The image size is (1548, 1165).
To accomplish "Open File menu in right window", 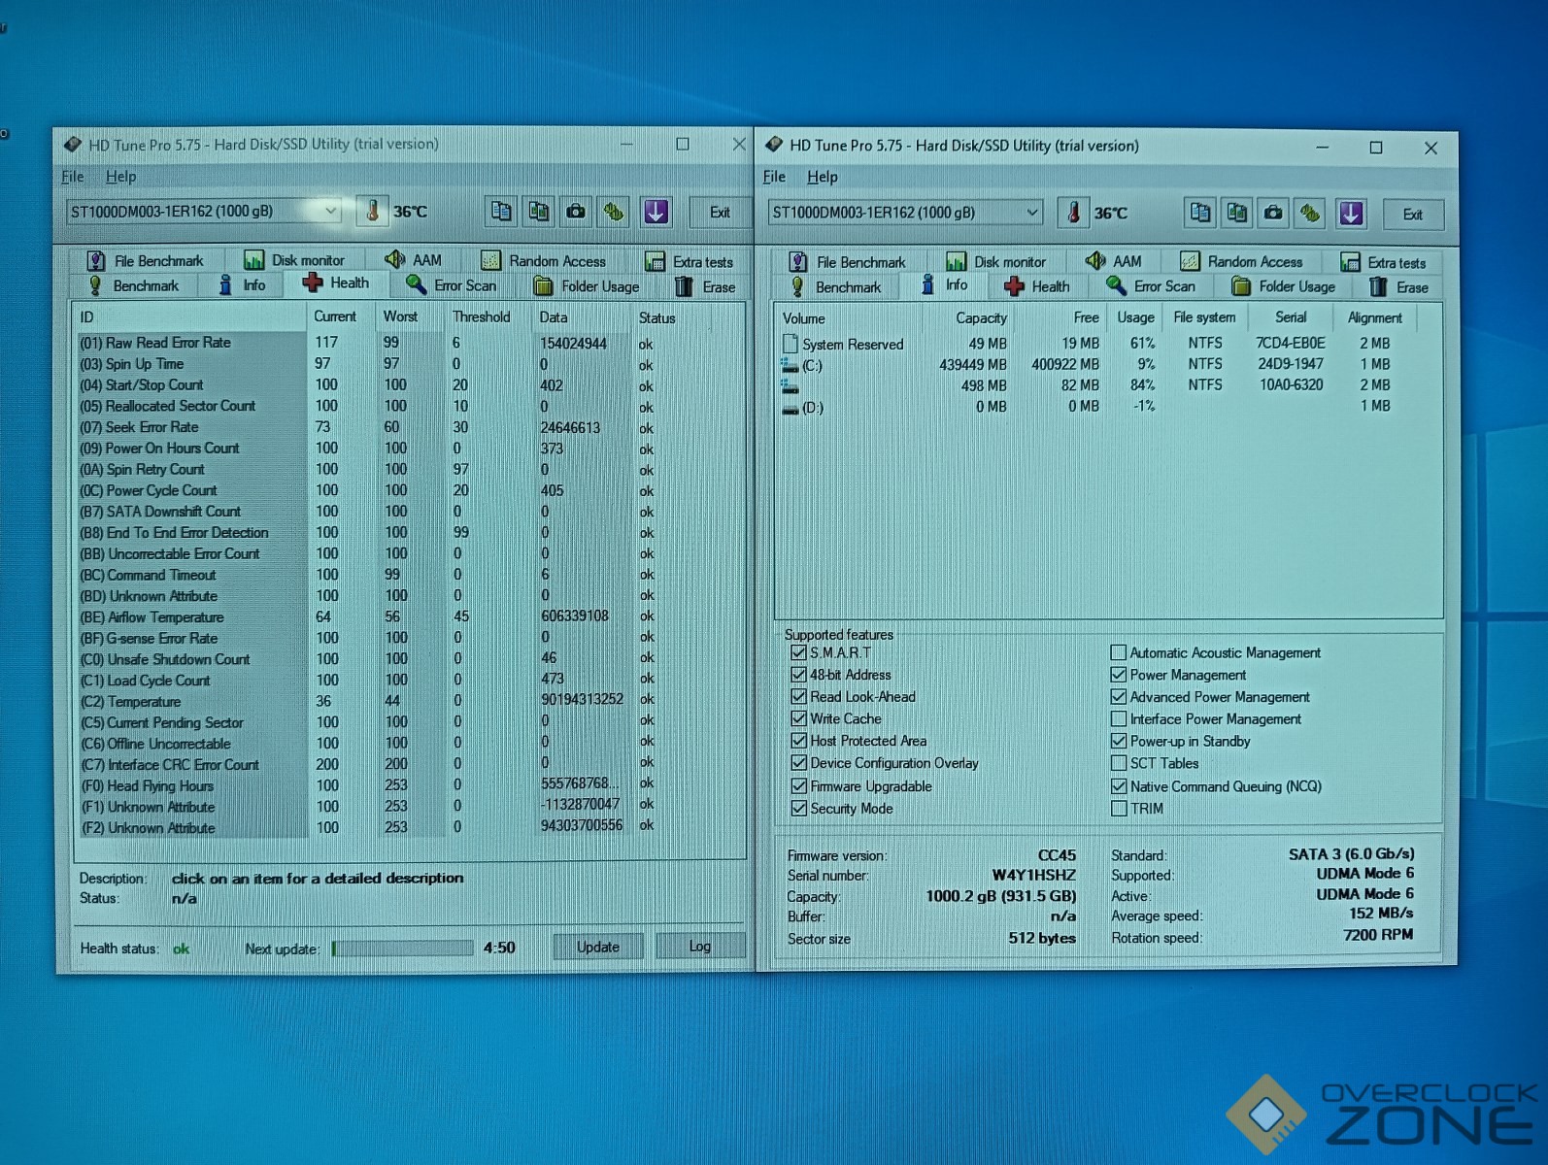I will (x=774, y=177).
